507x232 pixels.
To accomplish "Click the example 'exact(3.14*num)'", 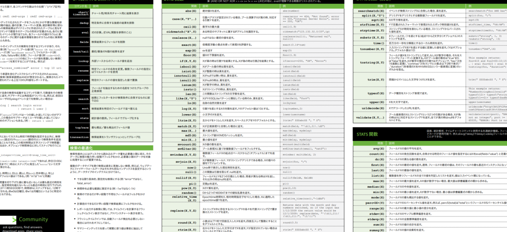I will click(293, 45).
